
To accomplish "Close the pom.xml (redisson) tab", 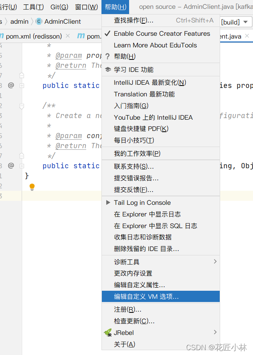I will [x=68, y=36].
